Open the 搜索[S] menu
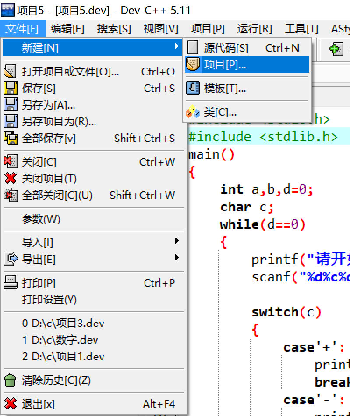 (x=114, y=28)
